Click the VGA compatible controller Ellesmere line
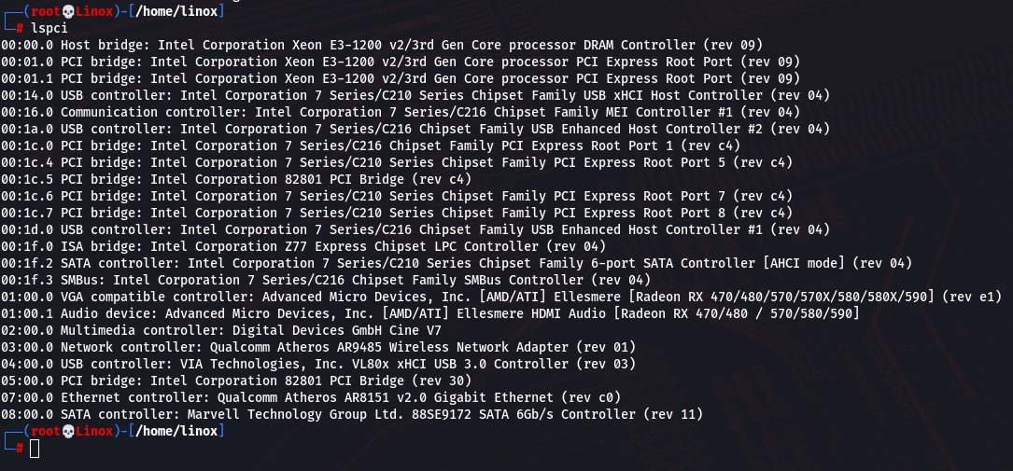 tap(501, 297)
